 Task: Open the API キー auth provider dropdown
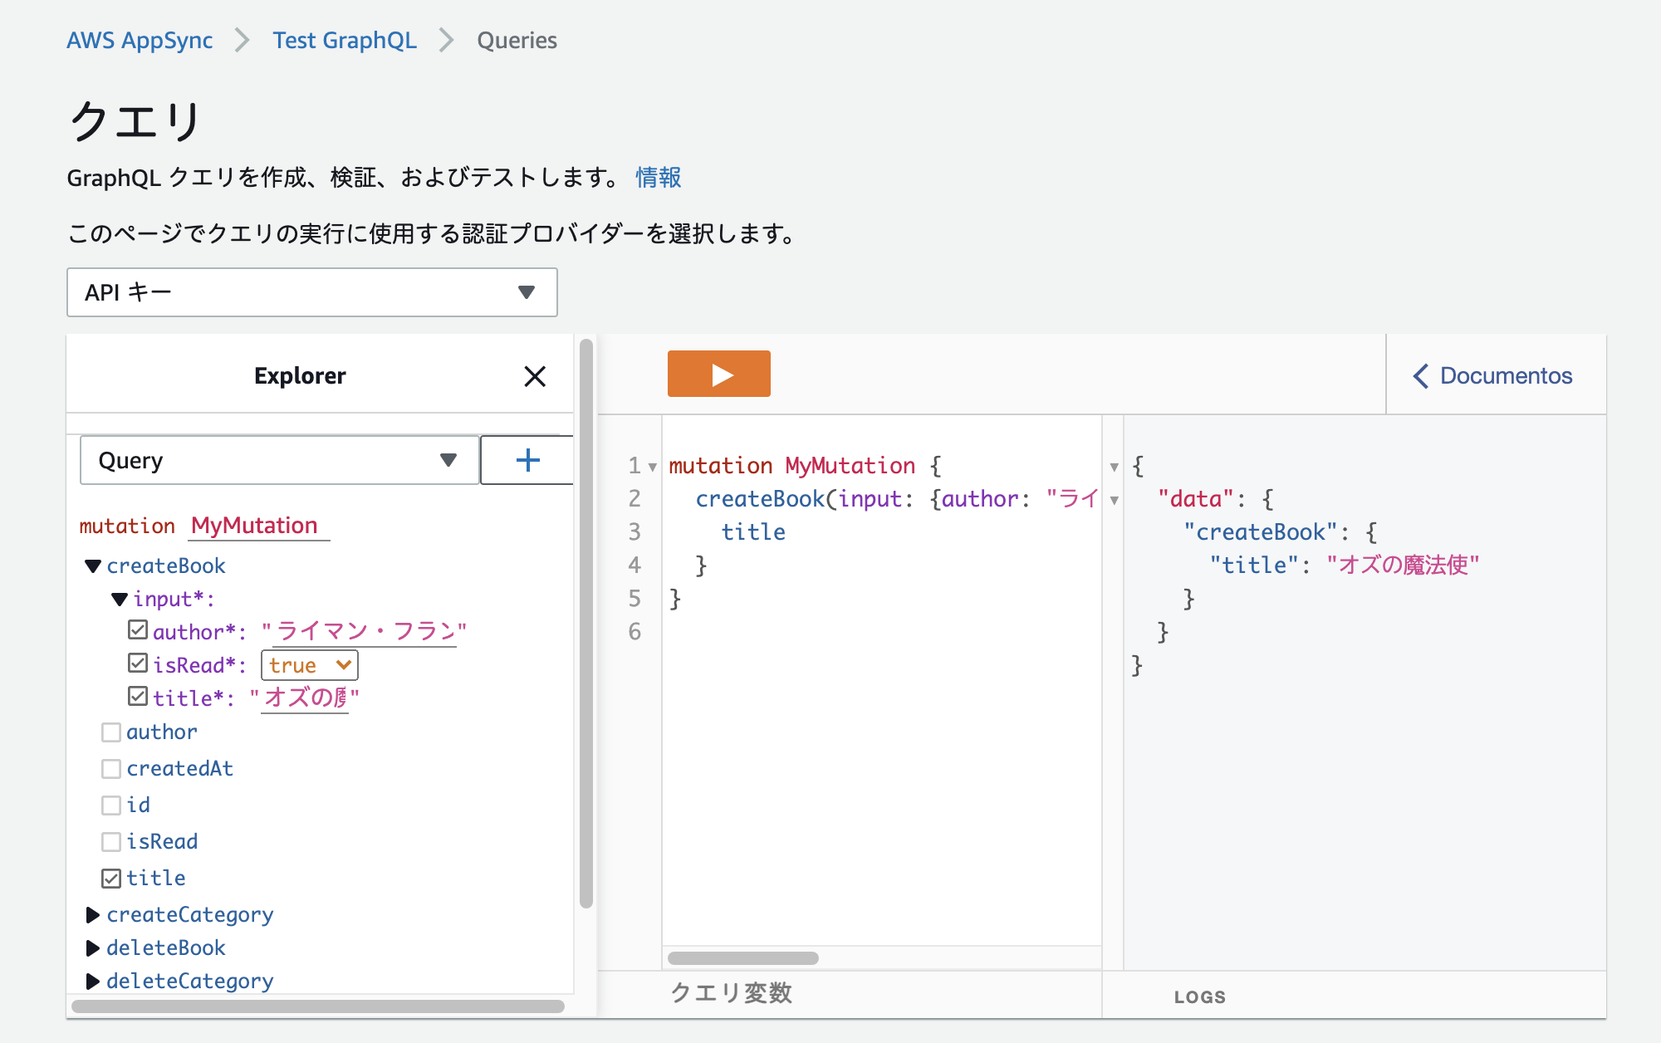coord(311,292)
